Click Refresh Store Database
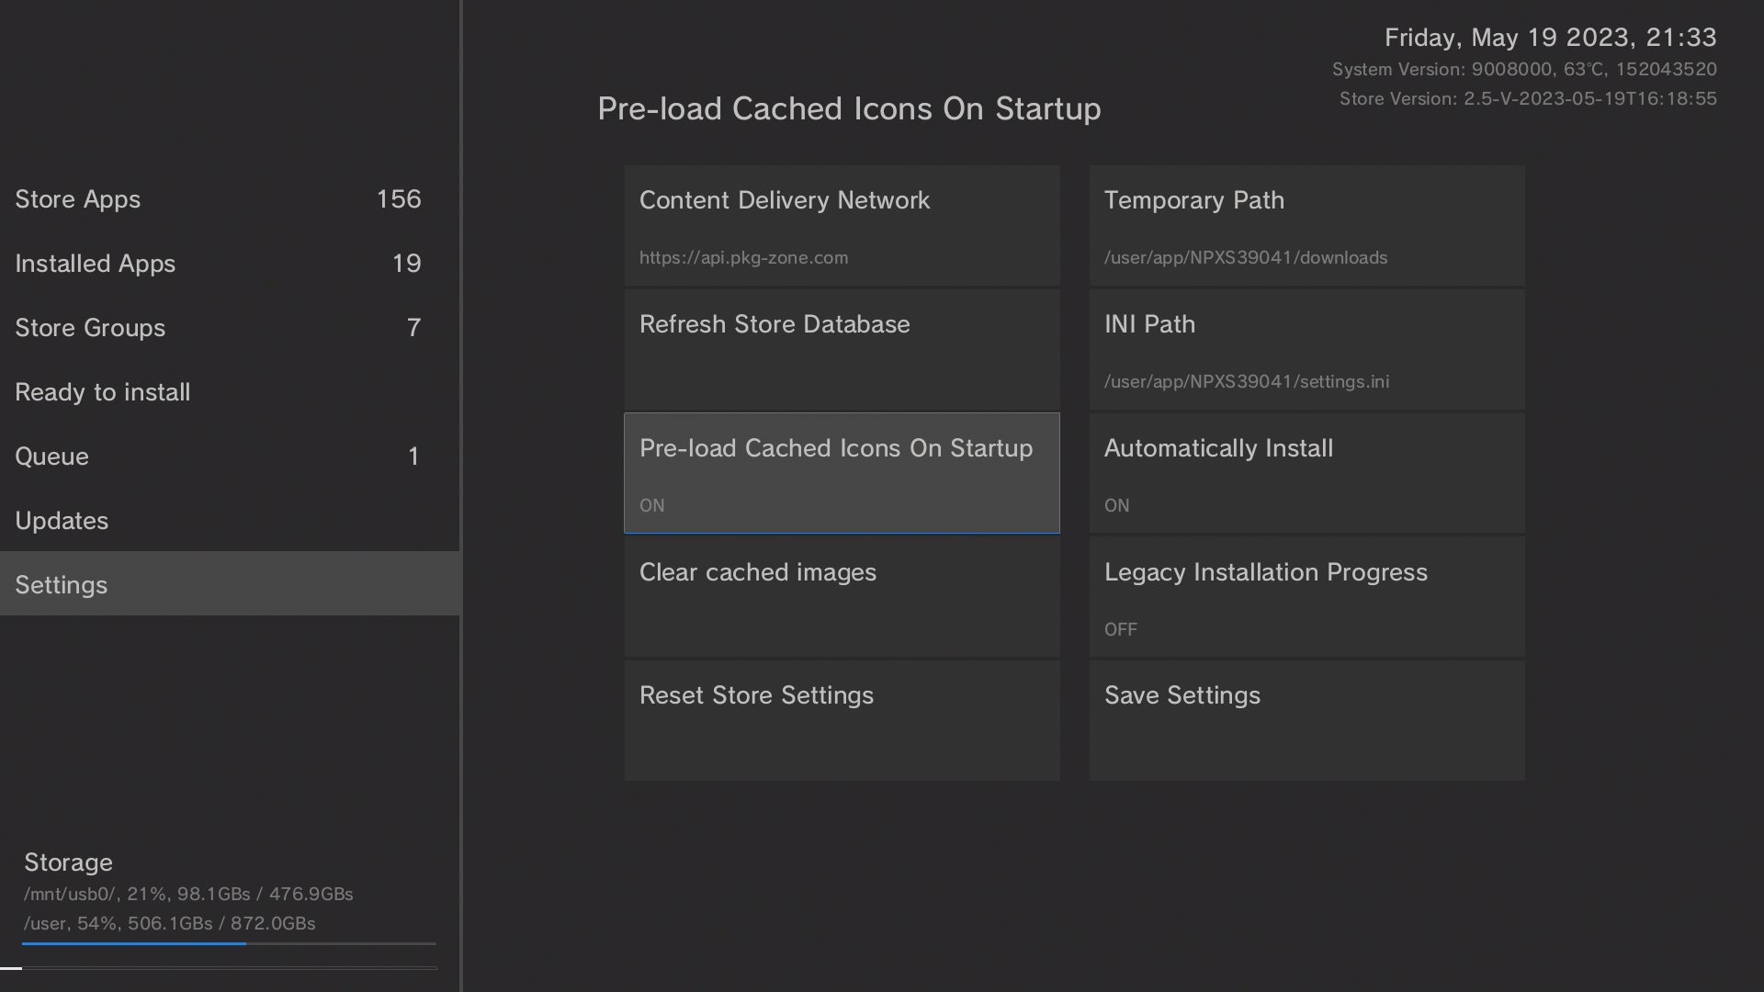1764x992 pixels. point(842,350)
